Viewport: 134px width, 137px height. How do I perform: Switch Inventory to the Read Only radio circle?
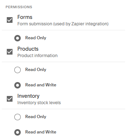click(18, 117)
